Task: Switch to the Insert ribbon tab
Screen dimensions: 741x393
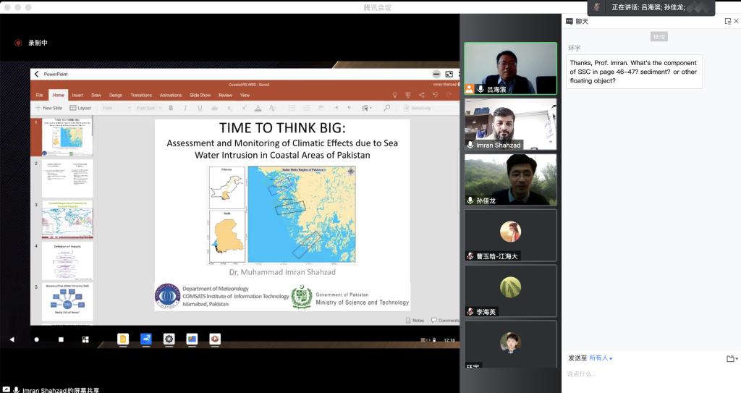Action: click(77, 95)
